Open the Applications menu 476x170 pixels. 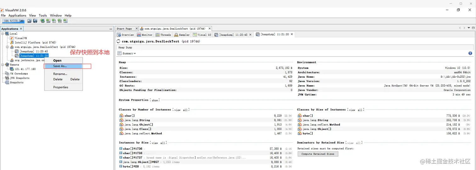[x=17, y=15]
